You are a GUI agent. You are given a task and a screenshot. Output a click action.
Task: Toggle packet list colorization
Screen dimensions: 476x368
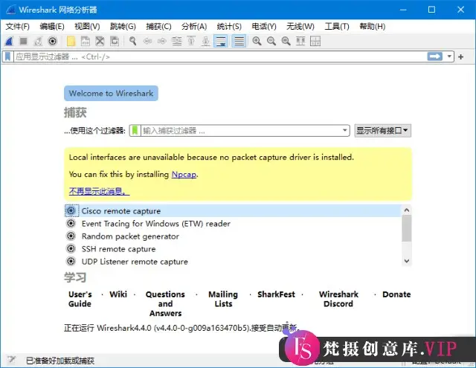tap(239, 41)
